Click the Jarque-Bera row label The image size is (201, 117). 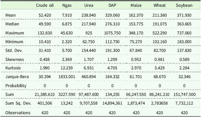(16, 77)
